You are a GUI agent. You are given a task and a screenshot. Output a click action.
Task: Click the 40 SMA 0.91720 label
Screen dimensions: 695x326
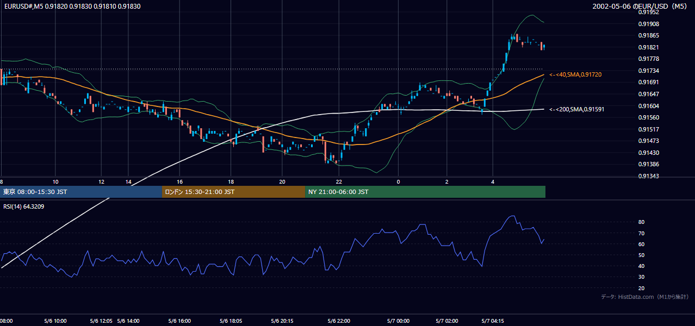coord(575,74)
